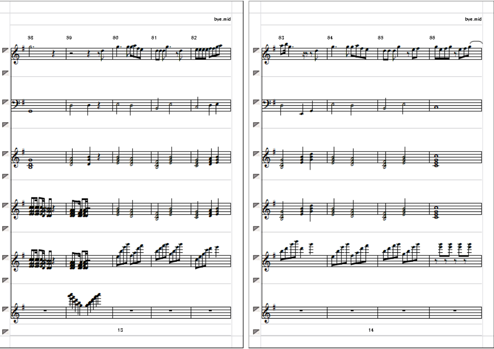Image resolution: width=494 pixels, height=349 pixels.
Task: Click the handle of page 14's bottom staff with whole rests
Action: (x=256, y=309)
